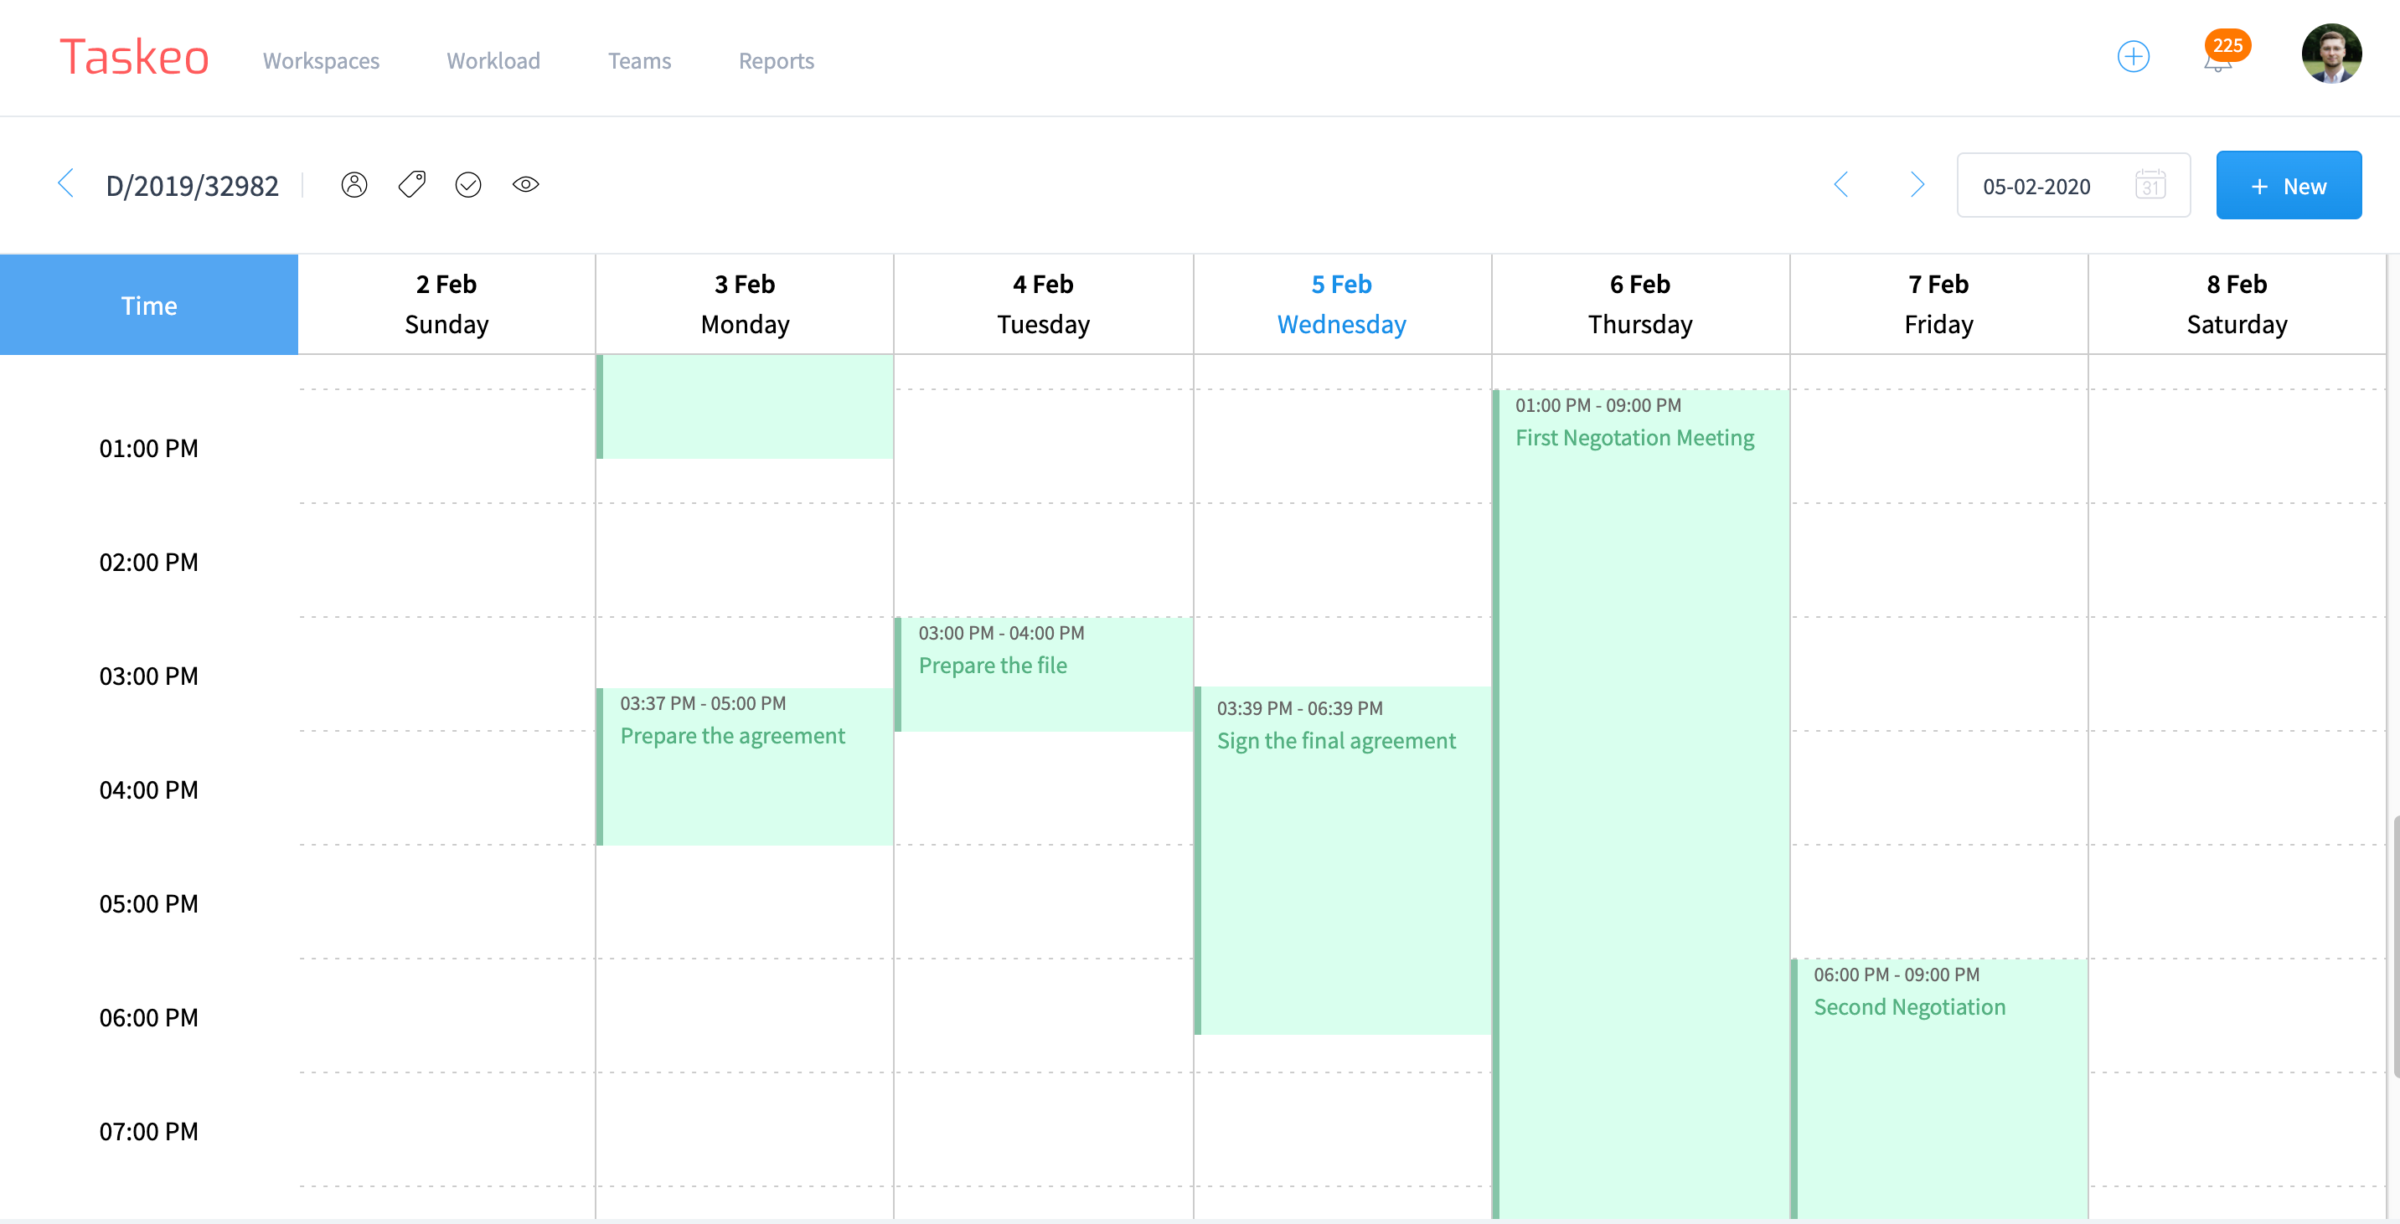Click the assign user icon on task
The width and height of the screenshot is (2400, 1224).
click(x=356, y=184)
